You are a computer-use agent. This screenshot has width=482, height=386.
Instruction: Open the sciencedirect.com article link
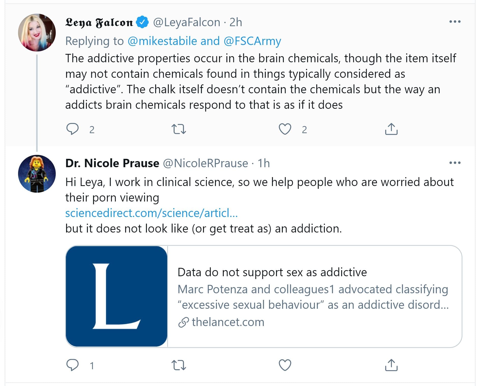coord(151,213)
